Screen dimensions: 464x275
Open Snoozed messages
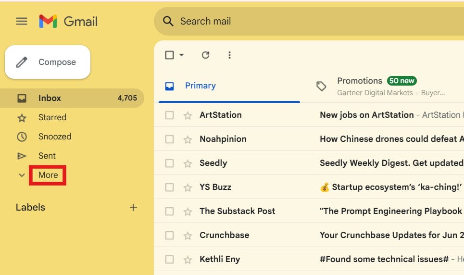click(55, 137)
